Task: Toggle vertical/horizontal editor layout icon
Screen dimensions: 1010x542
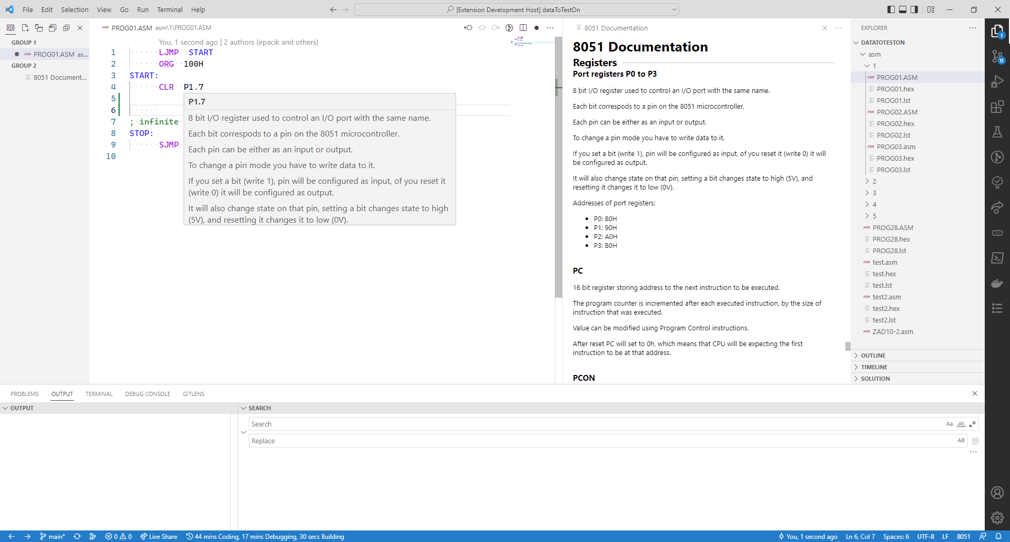Action: click(x=39, y=28)
